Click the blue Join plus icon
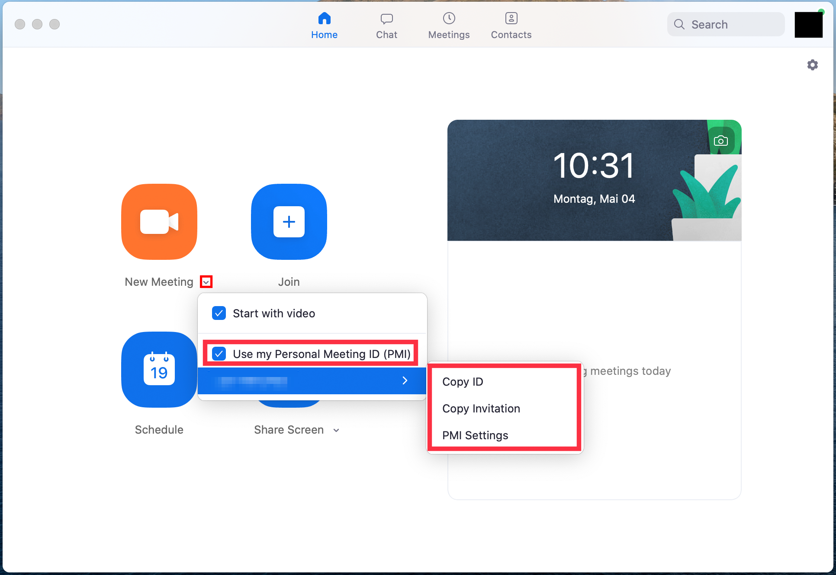 (289, 222)
